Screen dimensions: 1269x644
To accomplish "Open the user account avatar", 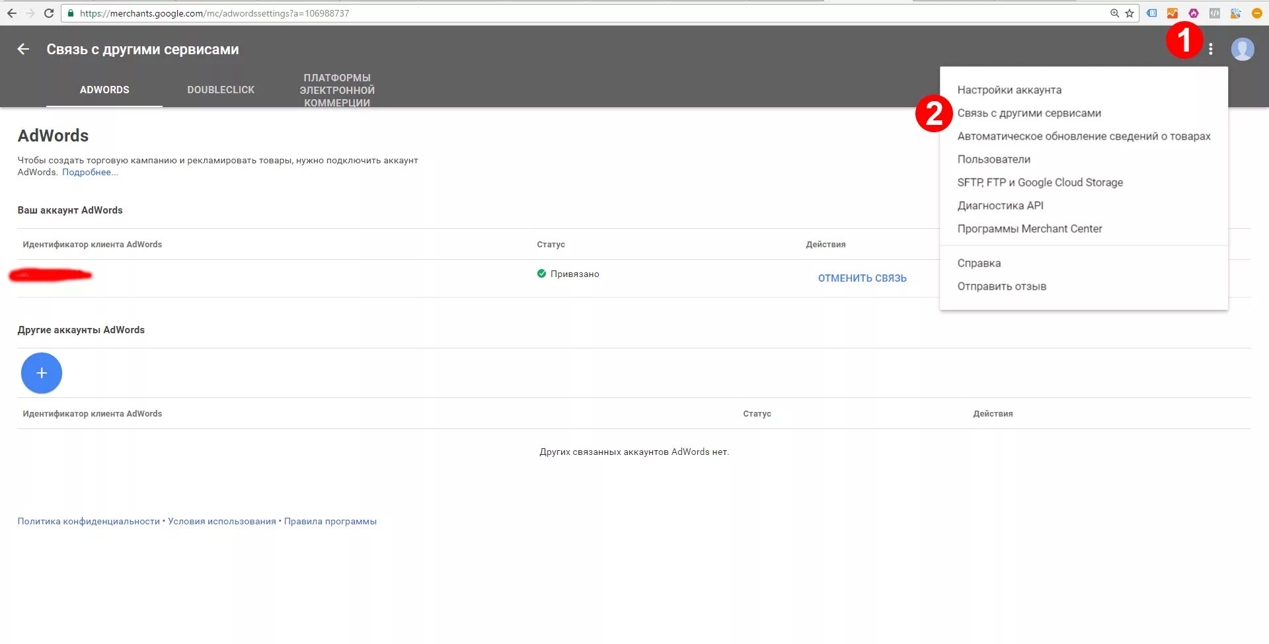I will 1243,49.
